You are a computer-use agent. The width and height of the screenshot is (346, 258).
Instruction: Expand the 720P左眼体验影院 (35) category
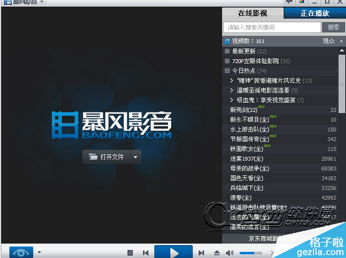click(x=227, y=61)
